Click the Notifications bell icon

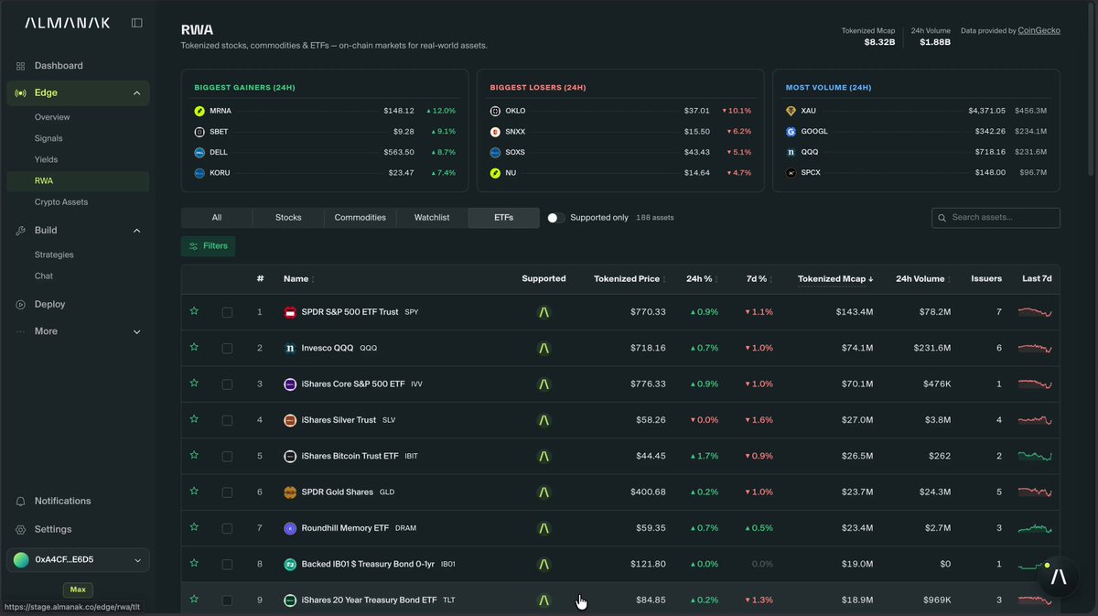point(20,502)
